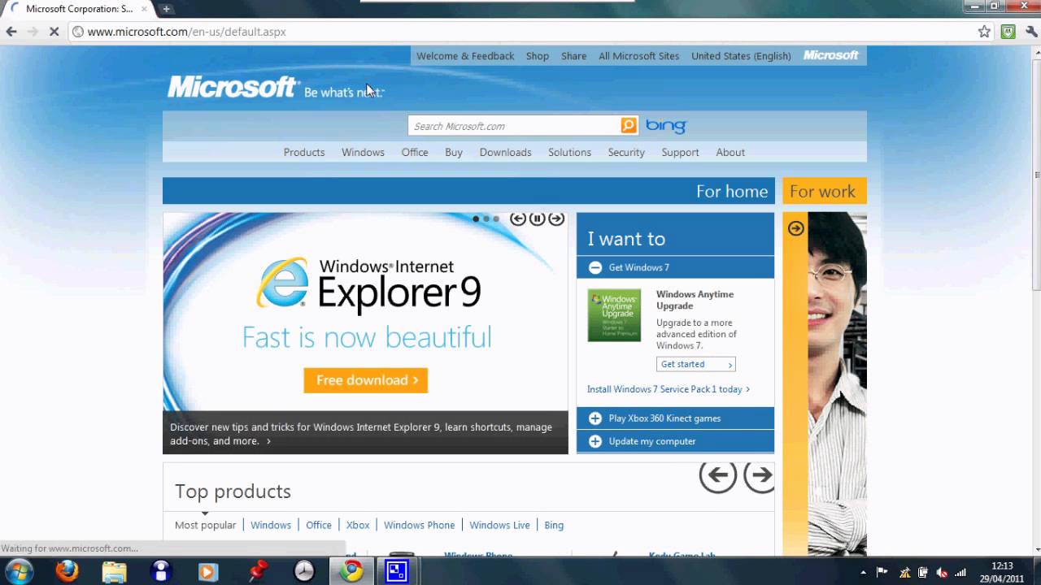Show Bing in Top products

click(x=554, y=525)
